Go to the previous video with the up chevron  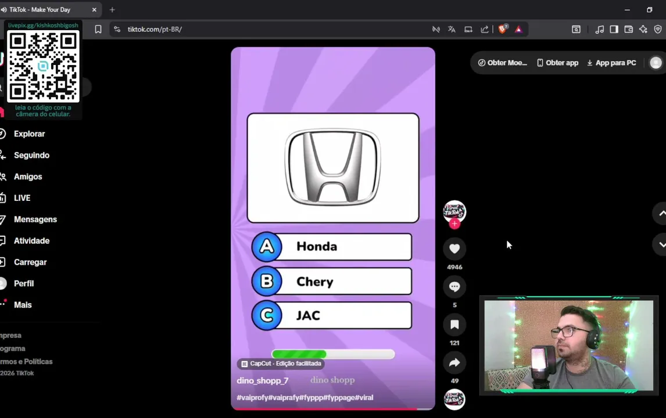[661, 214]
